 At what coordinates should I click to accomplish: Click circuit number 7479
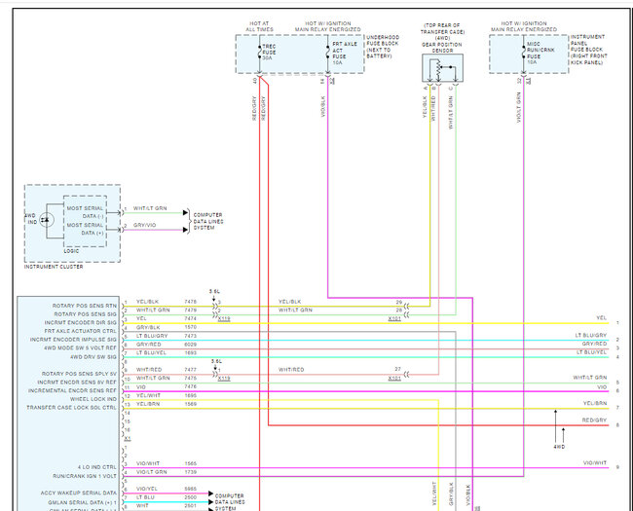(191, 310)
